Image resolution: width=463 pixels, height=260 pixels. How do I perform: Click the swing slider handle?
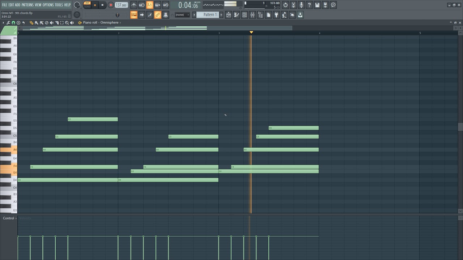[x=117, y=15]
